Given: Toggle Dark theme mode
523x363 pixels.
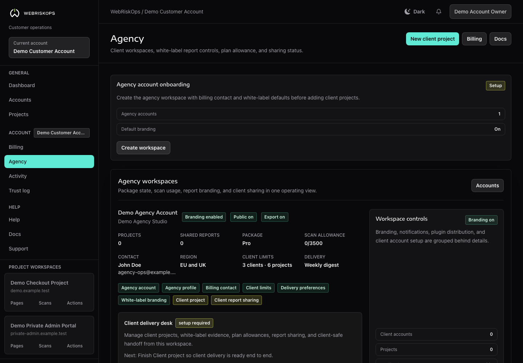Looking at the screenshot, I should point(415,12).
